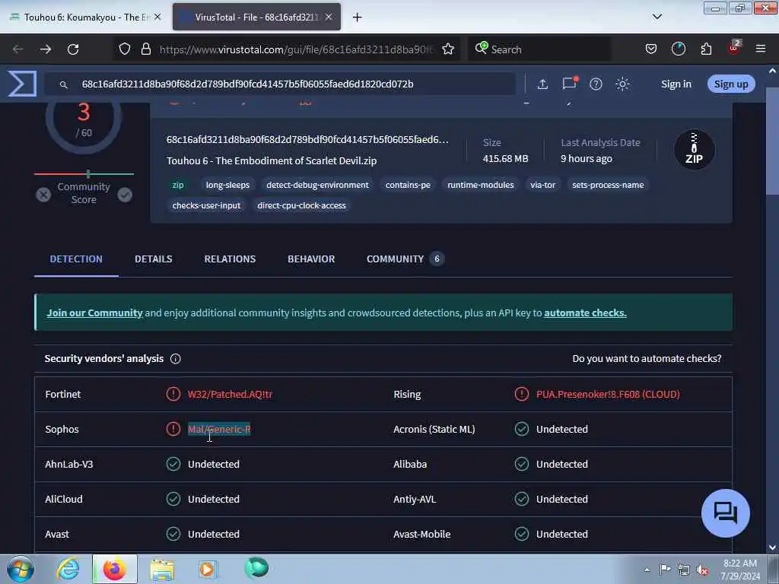Click the ZIP file type icon
The image size is (779, 584).
tap(694, 150)
